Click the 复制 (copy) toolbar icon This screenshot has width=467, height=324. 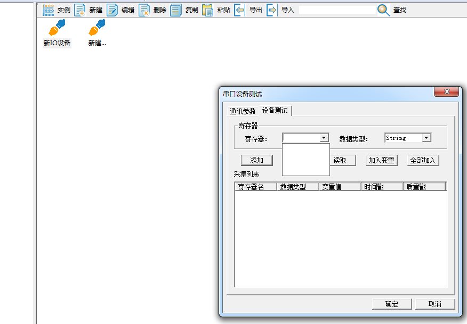[176, 10]
